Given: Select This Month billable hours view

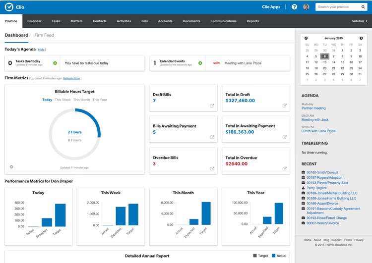Looking at the screenshot, I should point(81,100).
